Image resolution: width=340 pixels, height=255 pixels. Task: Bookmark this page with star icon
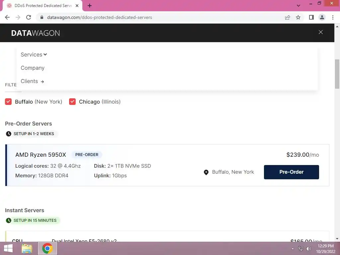click(298, 17)
